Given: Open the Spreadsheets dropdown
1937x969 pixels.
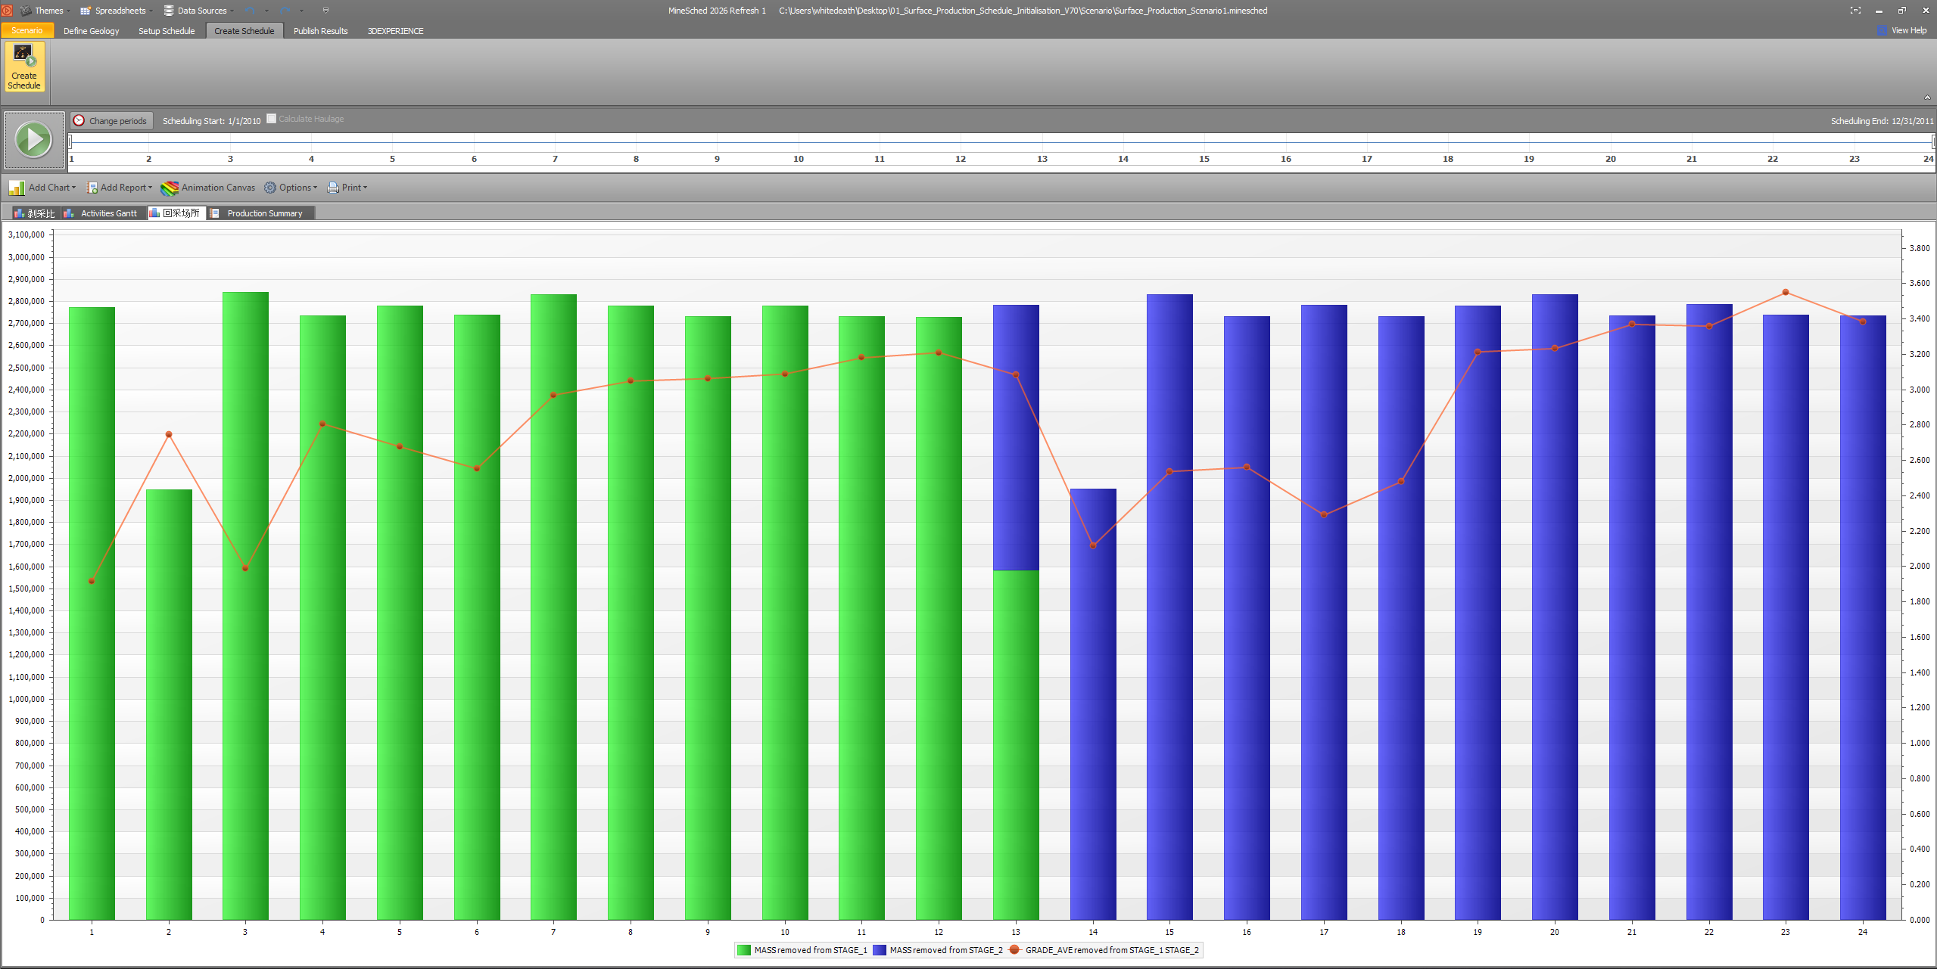Looking at the screenshot, I should tap(116, 11).
